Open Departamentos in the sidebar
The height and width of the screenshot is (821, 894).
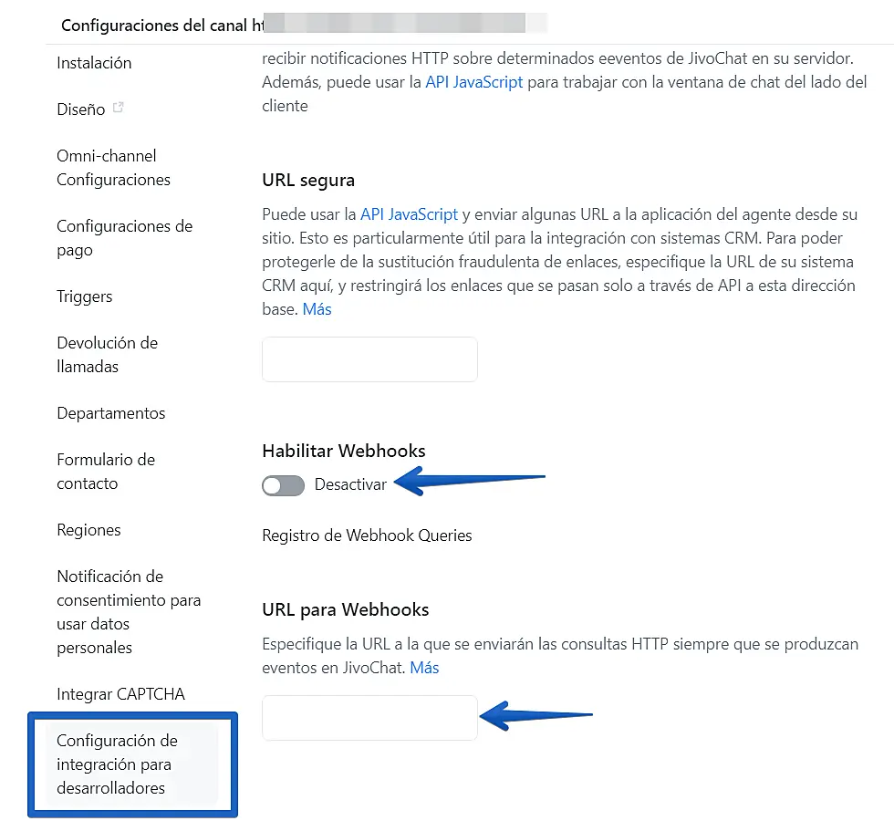click(x=111, y=413)
